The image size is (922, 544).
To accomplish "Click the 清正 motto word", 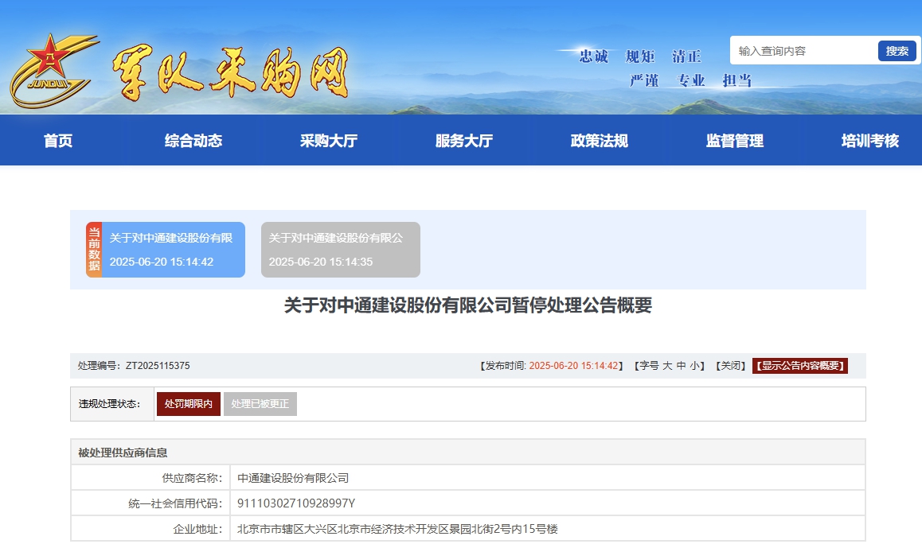I will (x=686, y=56).
